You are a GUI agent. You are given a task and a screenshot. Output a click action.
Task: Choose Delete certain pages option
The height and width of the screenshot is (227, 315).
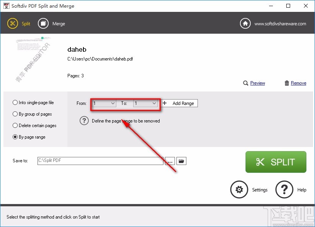34,125
